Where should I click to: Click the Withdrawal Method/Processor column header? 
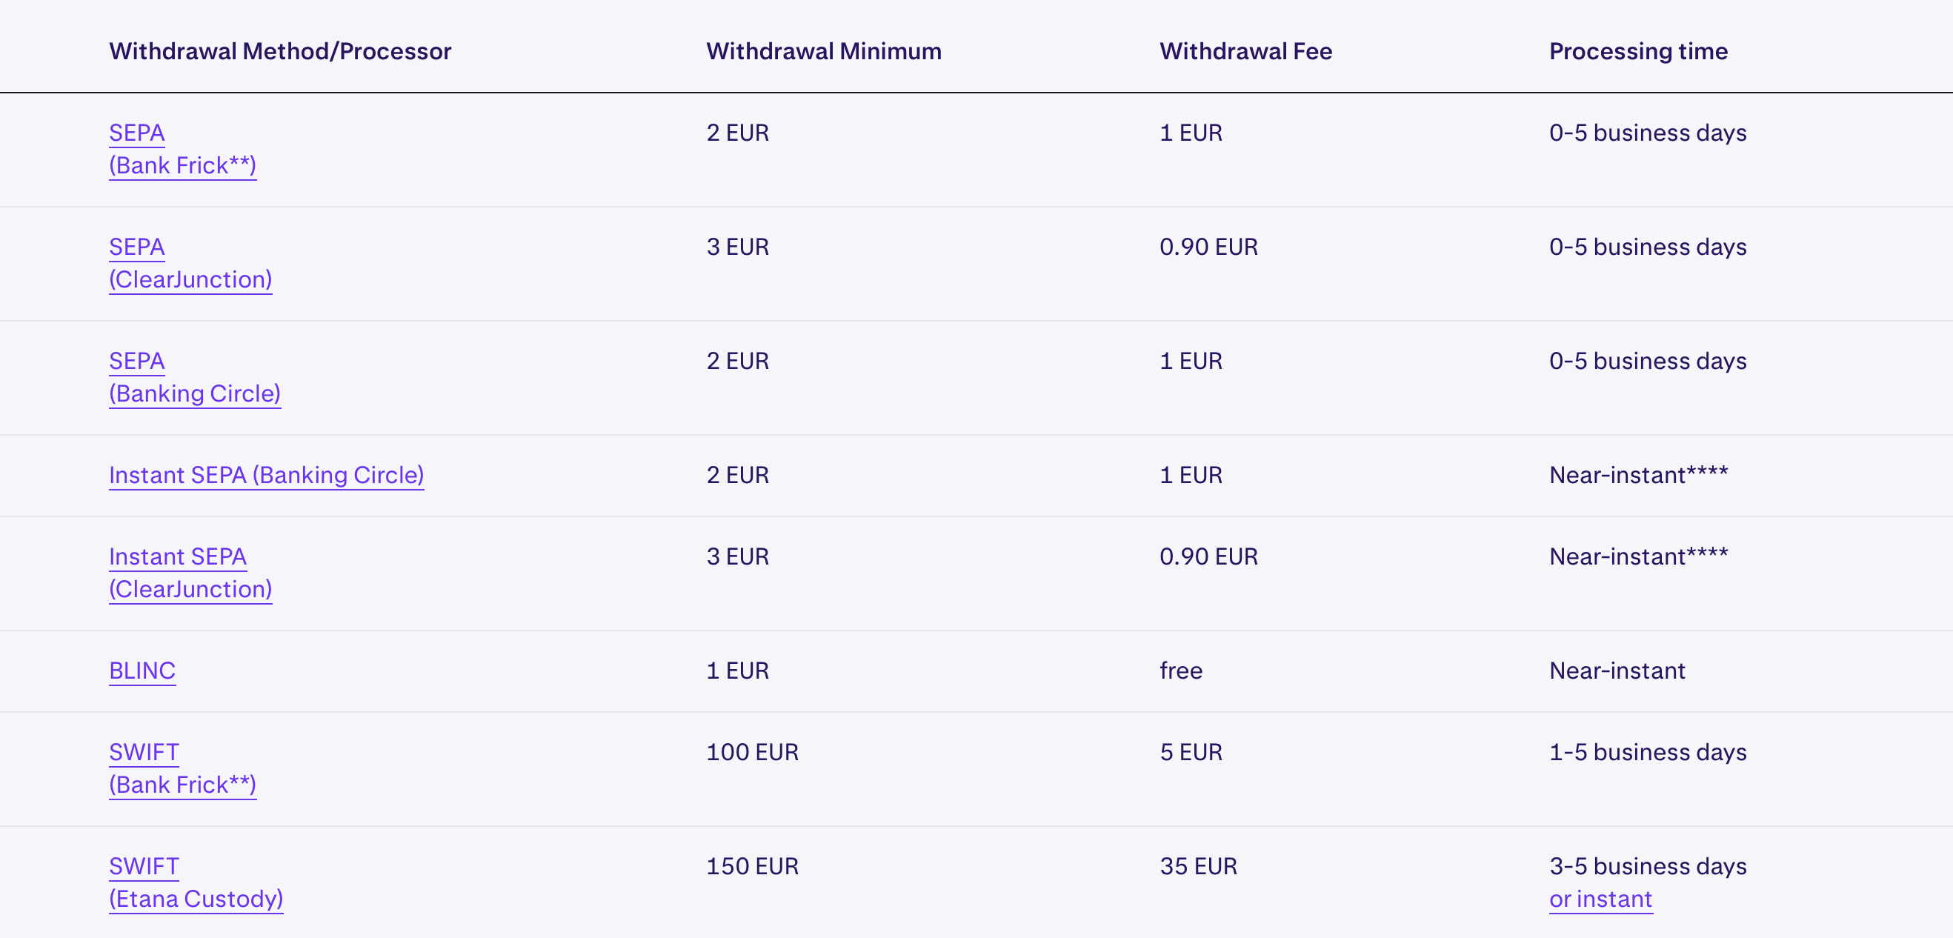click(280, 51)
